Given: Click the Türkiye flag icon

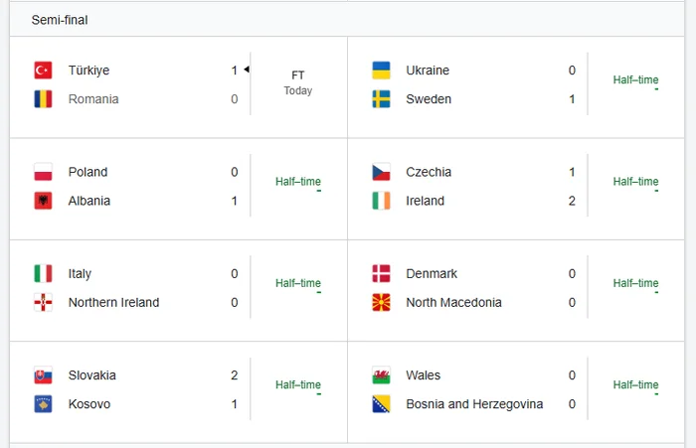Looking at the screenshot, I should tap(43, 71).
